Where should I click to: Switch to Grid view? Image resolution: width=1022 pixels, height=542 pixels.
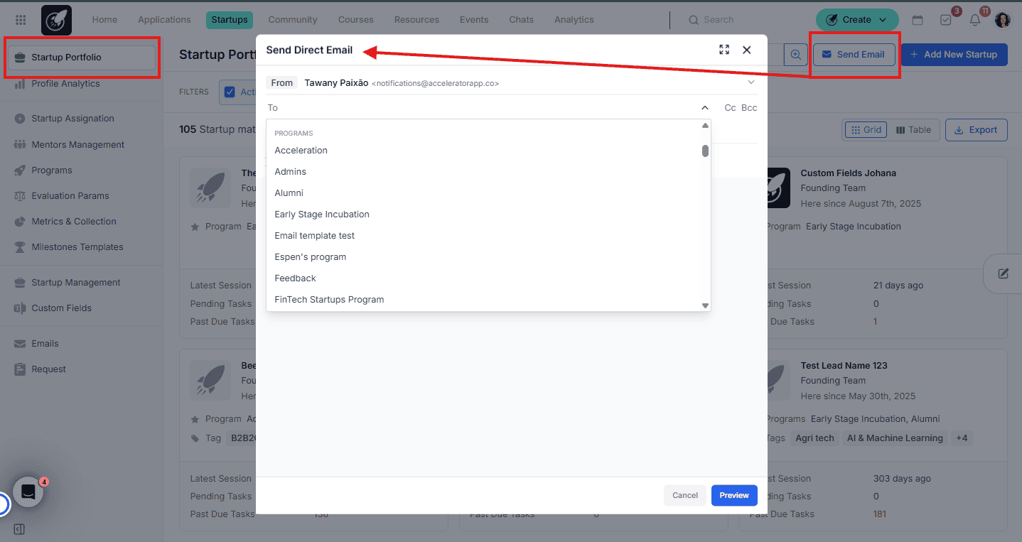866,130
